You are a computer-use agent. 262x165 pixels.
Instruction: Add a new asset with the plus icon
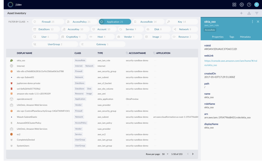[241, 13]
